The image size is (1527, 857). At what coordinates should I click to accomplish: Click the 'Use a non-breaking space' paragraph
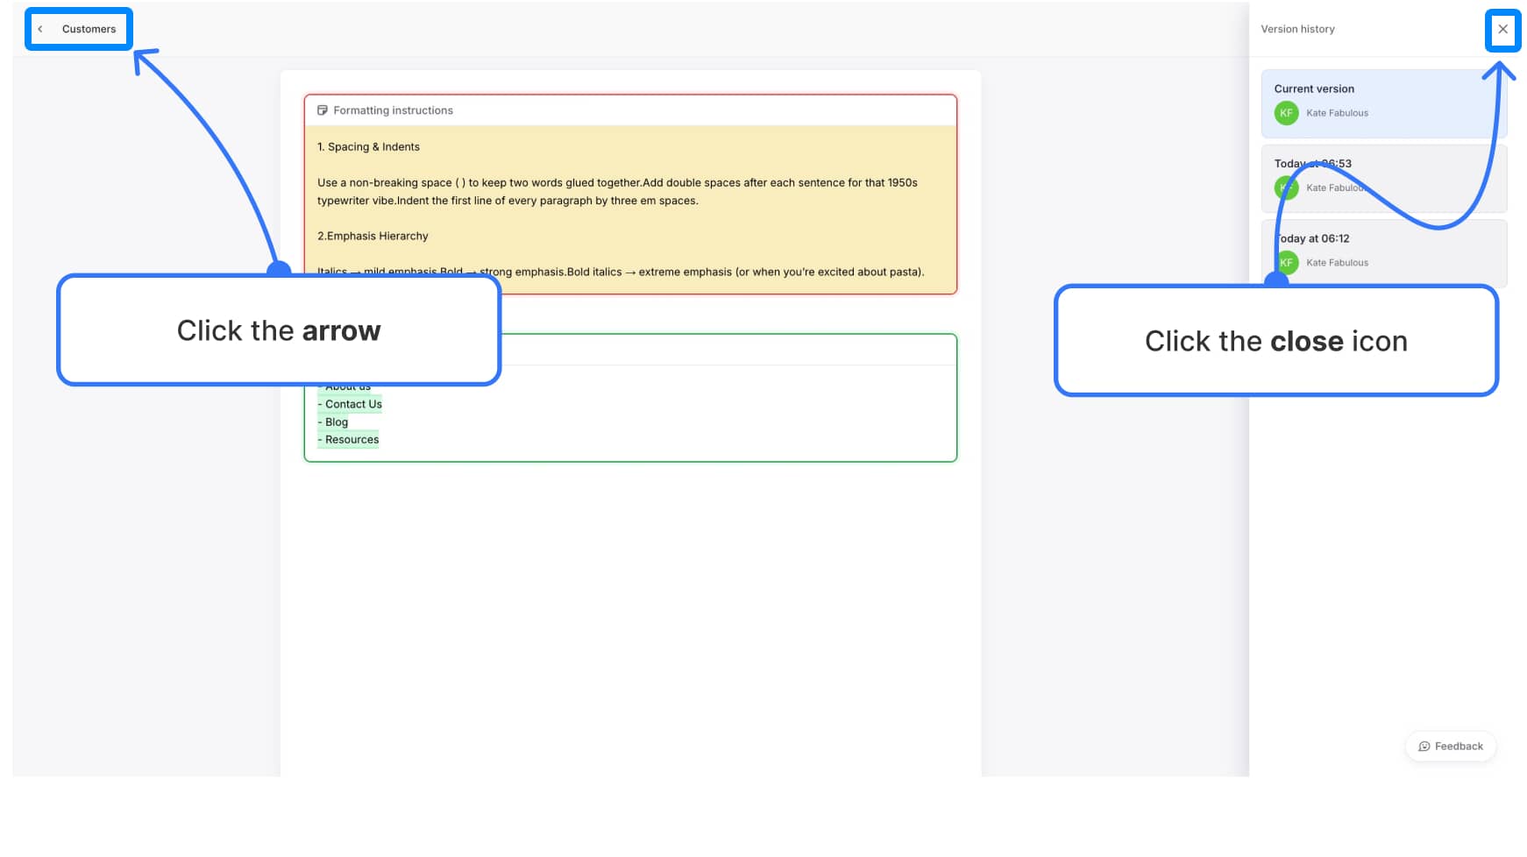click(x=617, y=192)
